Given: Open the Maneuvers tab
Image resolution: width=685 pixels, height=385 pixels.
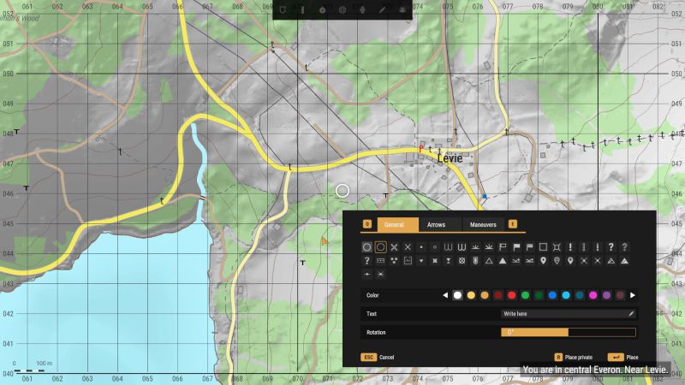Looking at the screenshot, I should click(x=483, y=224).
